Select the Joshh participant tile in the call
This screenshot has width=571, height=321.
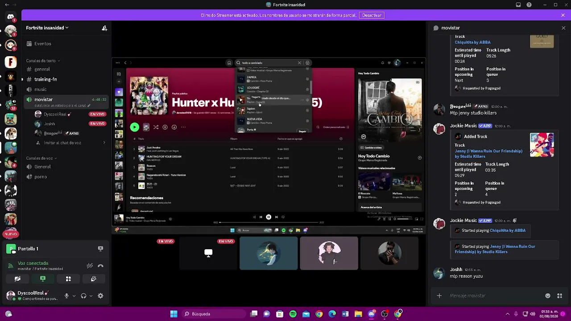269,253
